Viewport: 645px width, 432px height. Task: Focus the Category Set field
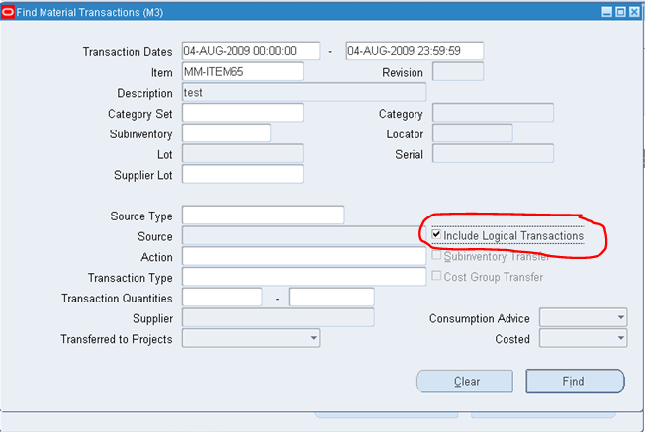(x=242, y=113)
